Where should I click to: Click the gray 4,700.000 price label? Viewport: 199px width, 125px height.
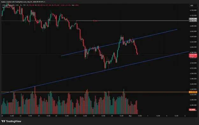(193, 21)
